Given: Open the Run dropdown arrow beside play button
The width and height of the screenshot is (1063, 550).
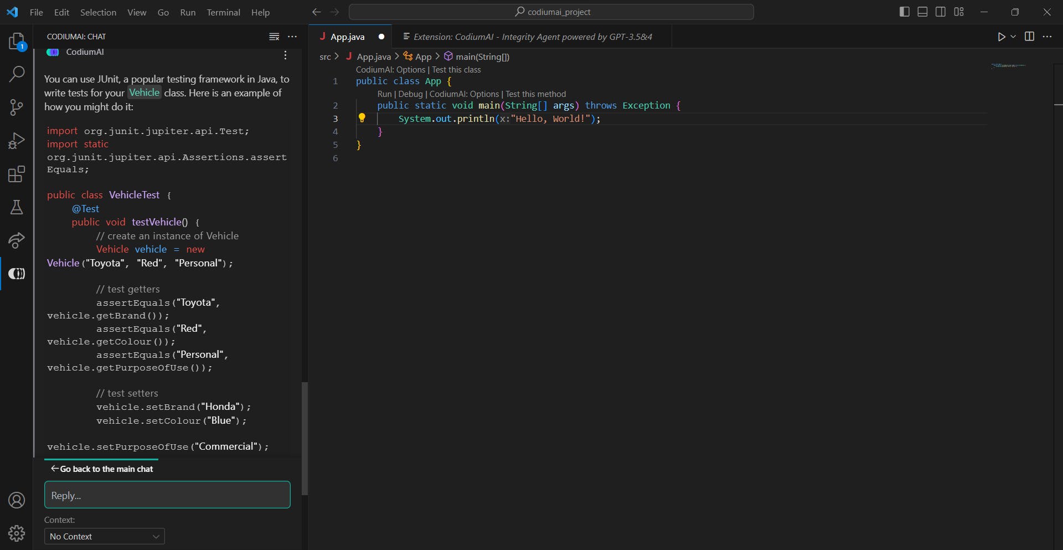Looking at the screenshot, I should coord(1013,37).
